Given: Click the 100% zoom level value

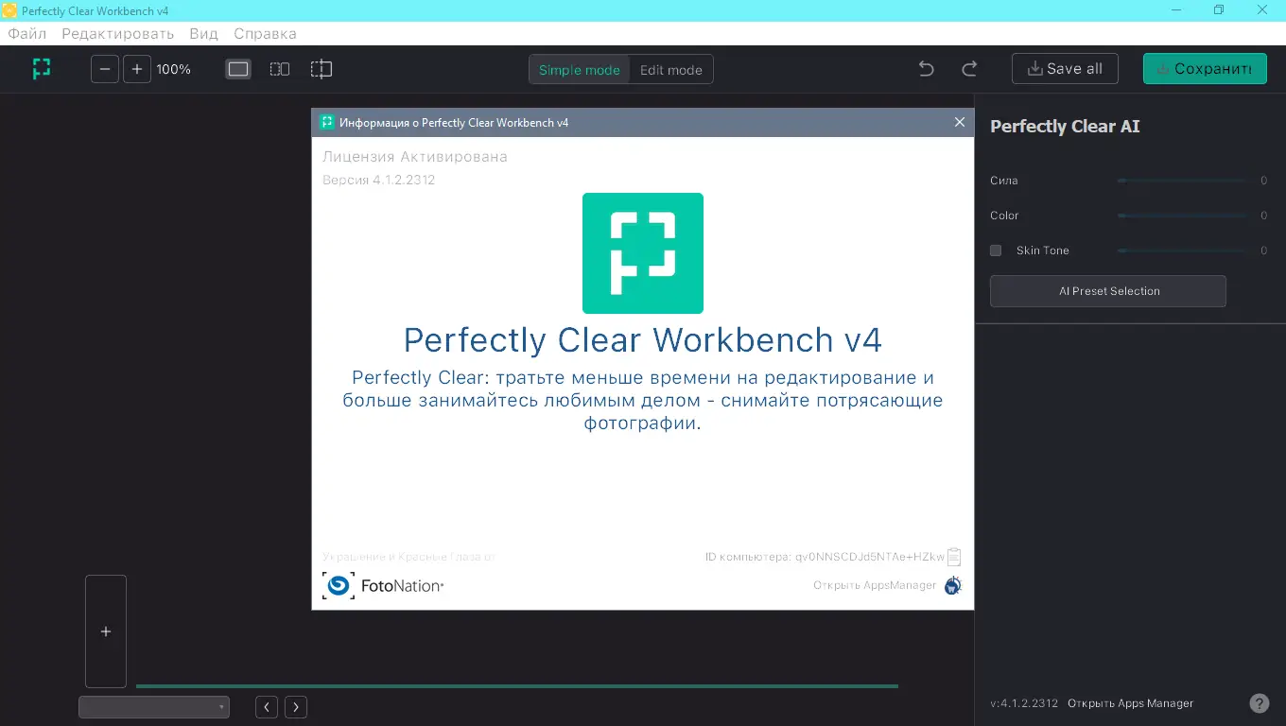Looking at the screenshot, I should [x=174, y=69].
